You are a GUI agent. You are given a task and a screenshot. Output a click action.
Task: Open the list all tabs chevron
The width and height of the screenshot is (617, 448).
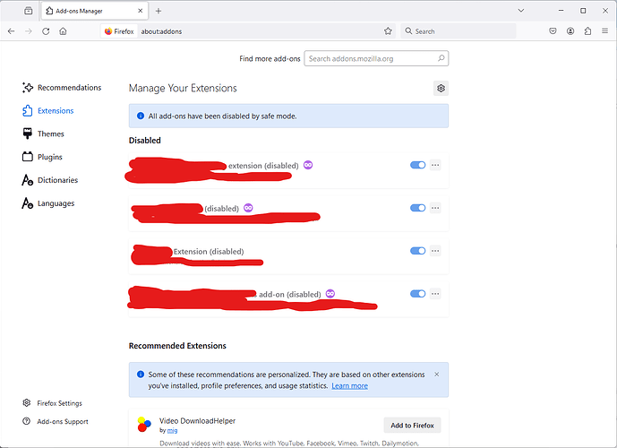521,11
